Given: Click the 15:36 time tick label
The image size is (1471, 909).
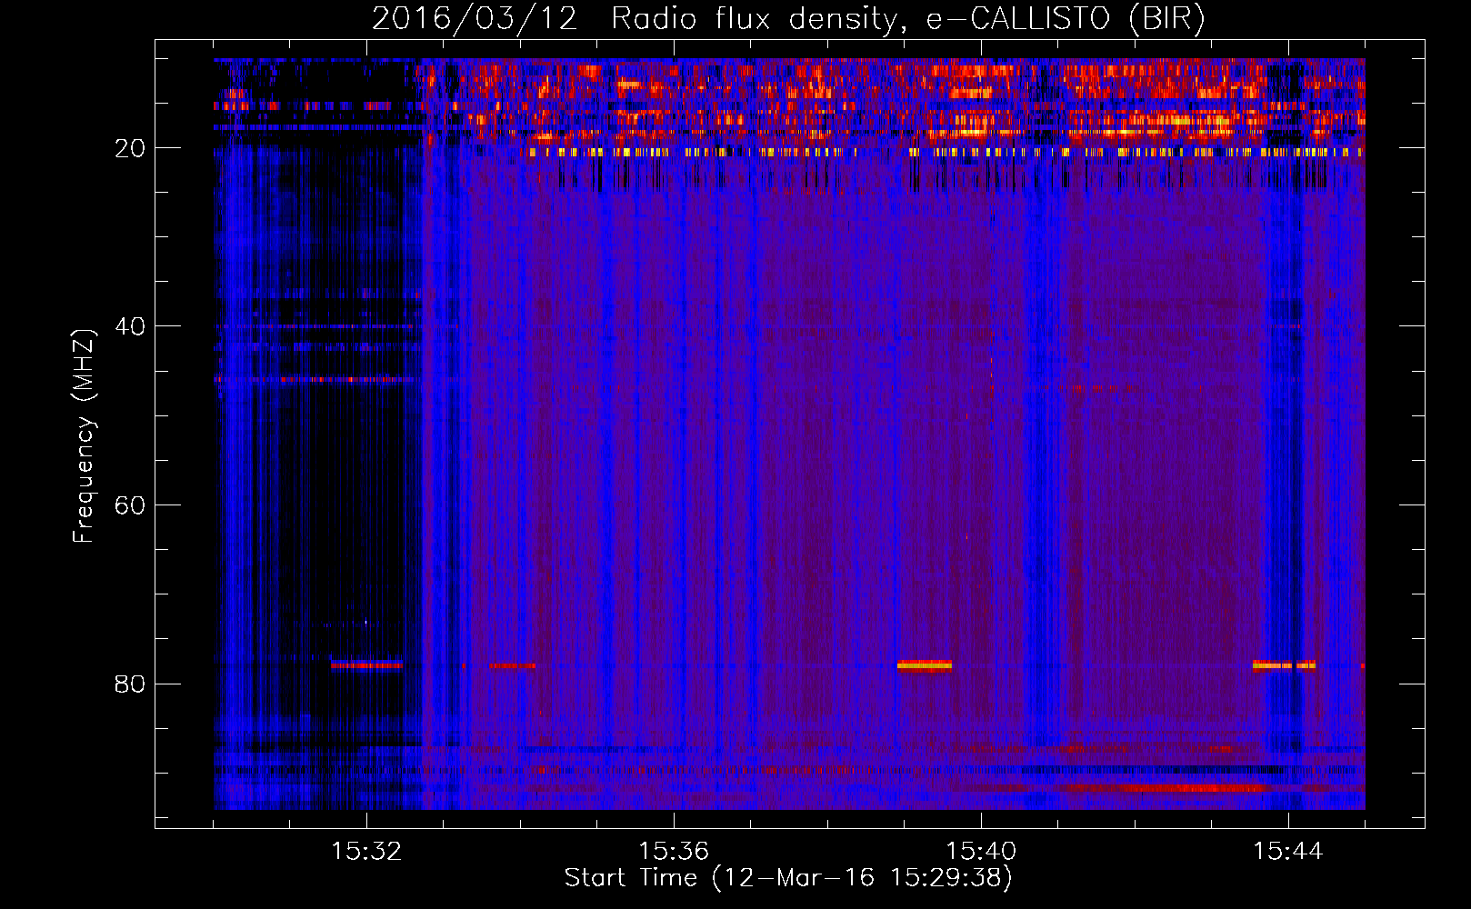Looking at the screenshot, I should 674,851.
